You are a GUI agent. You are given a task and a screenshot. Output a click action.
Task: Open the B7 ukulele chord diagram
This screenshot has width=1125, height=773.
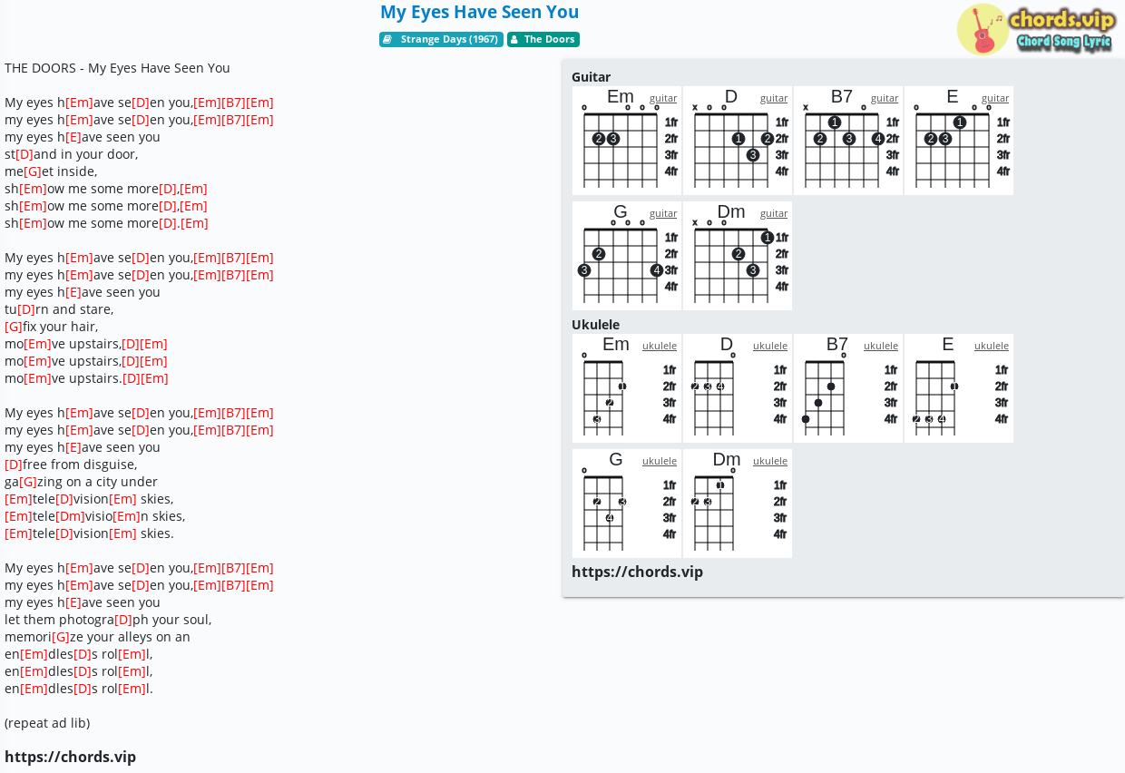[x=848, y=388]
